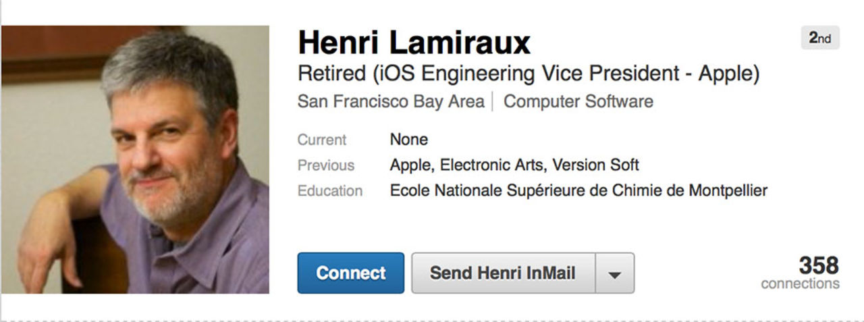Click the connections label under 358

800,284
